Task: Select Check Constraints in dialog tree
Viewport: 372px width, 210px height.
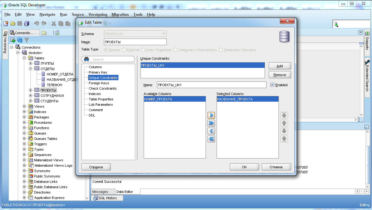Action: click(103, 88)
